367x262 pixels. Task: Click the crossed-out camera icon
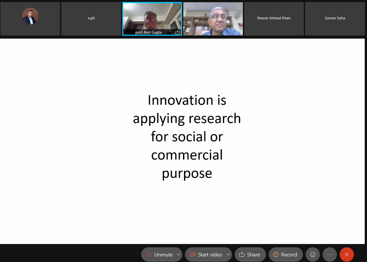[x=192, y=254]
